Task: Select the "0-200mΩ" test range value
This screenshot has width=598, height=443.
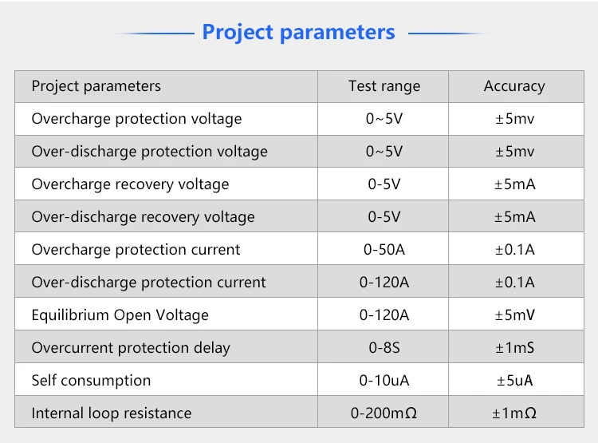Action: 384,413
